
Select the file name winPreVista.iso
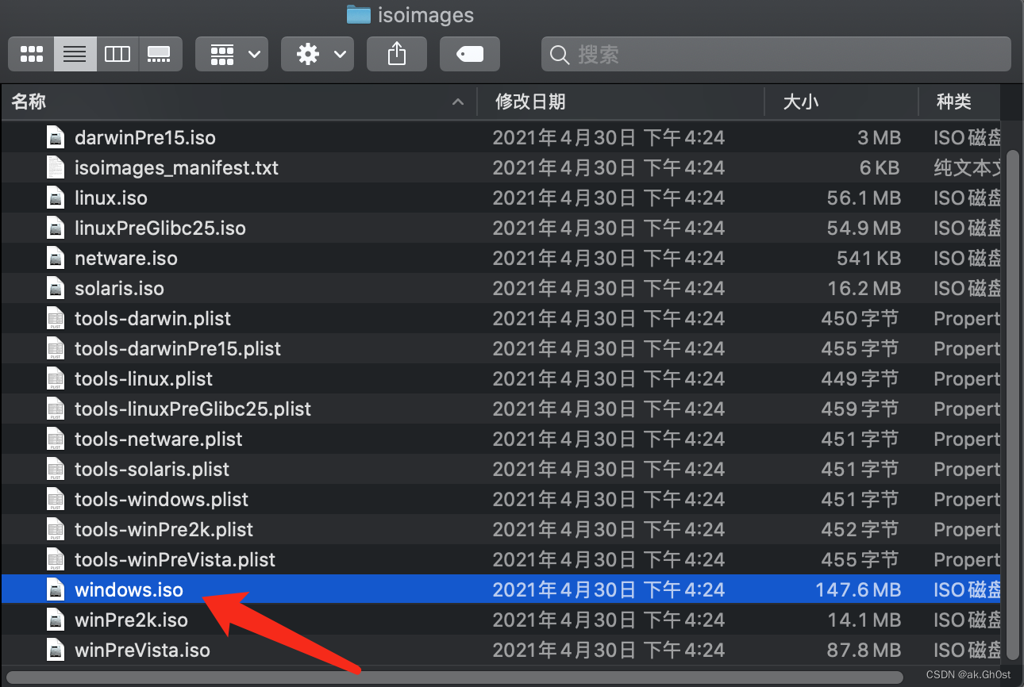pos(142,650)
